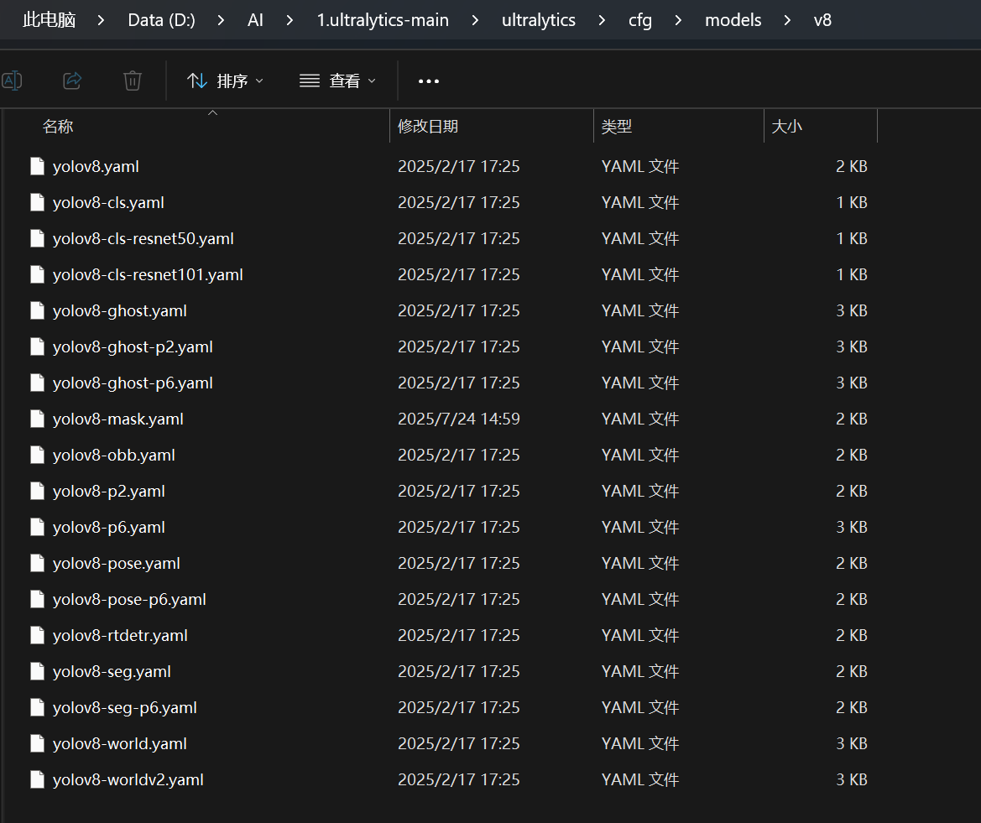The width and height of the screenshot is (981, 823).
Task: Open the 排序 sort dropdown
Action: [225, 81]
